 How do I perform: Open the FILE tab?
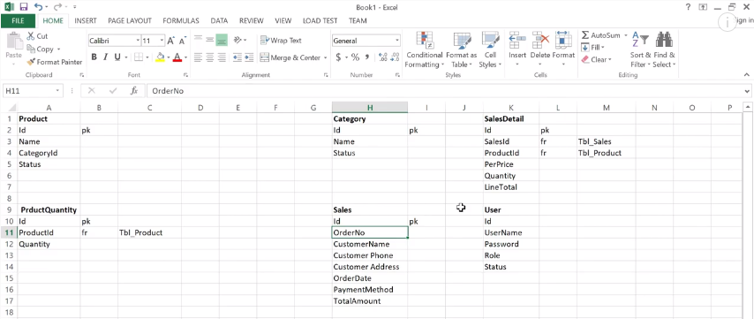[18, 21]
